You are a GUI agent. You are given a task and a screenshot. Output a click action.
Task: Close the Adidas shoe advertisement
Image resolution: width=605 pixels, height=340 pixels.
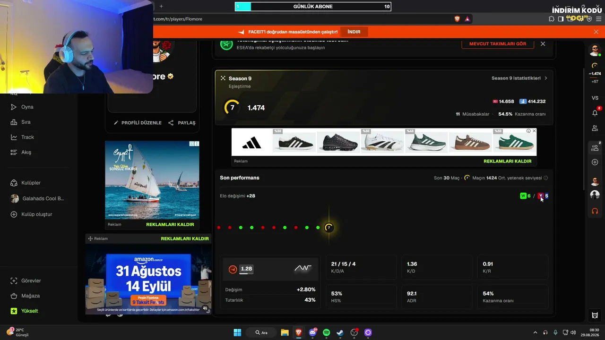pyautogui.click(x=534, y=131)
